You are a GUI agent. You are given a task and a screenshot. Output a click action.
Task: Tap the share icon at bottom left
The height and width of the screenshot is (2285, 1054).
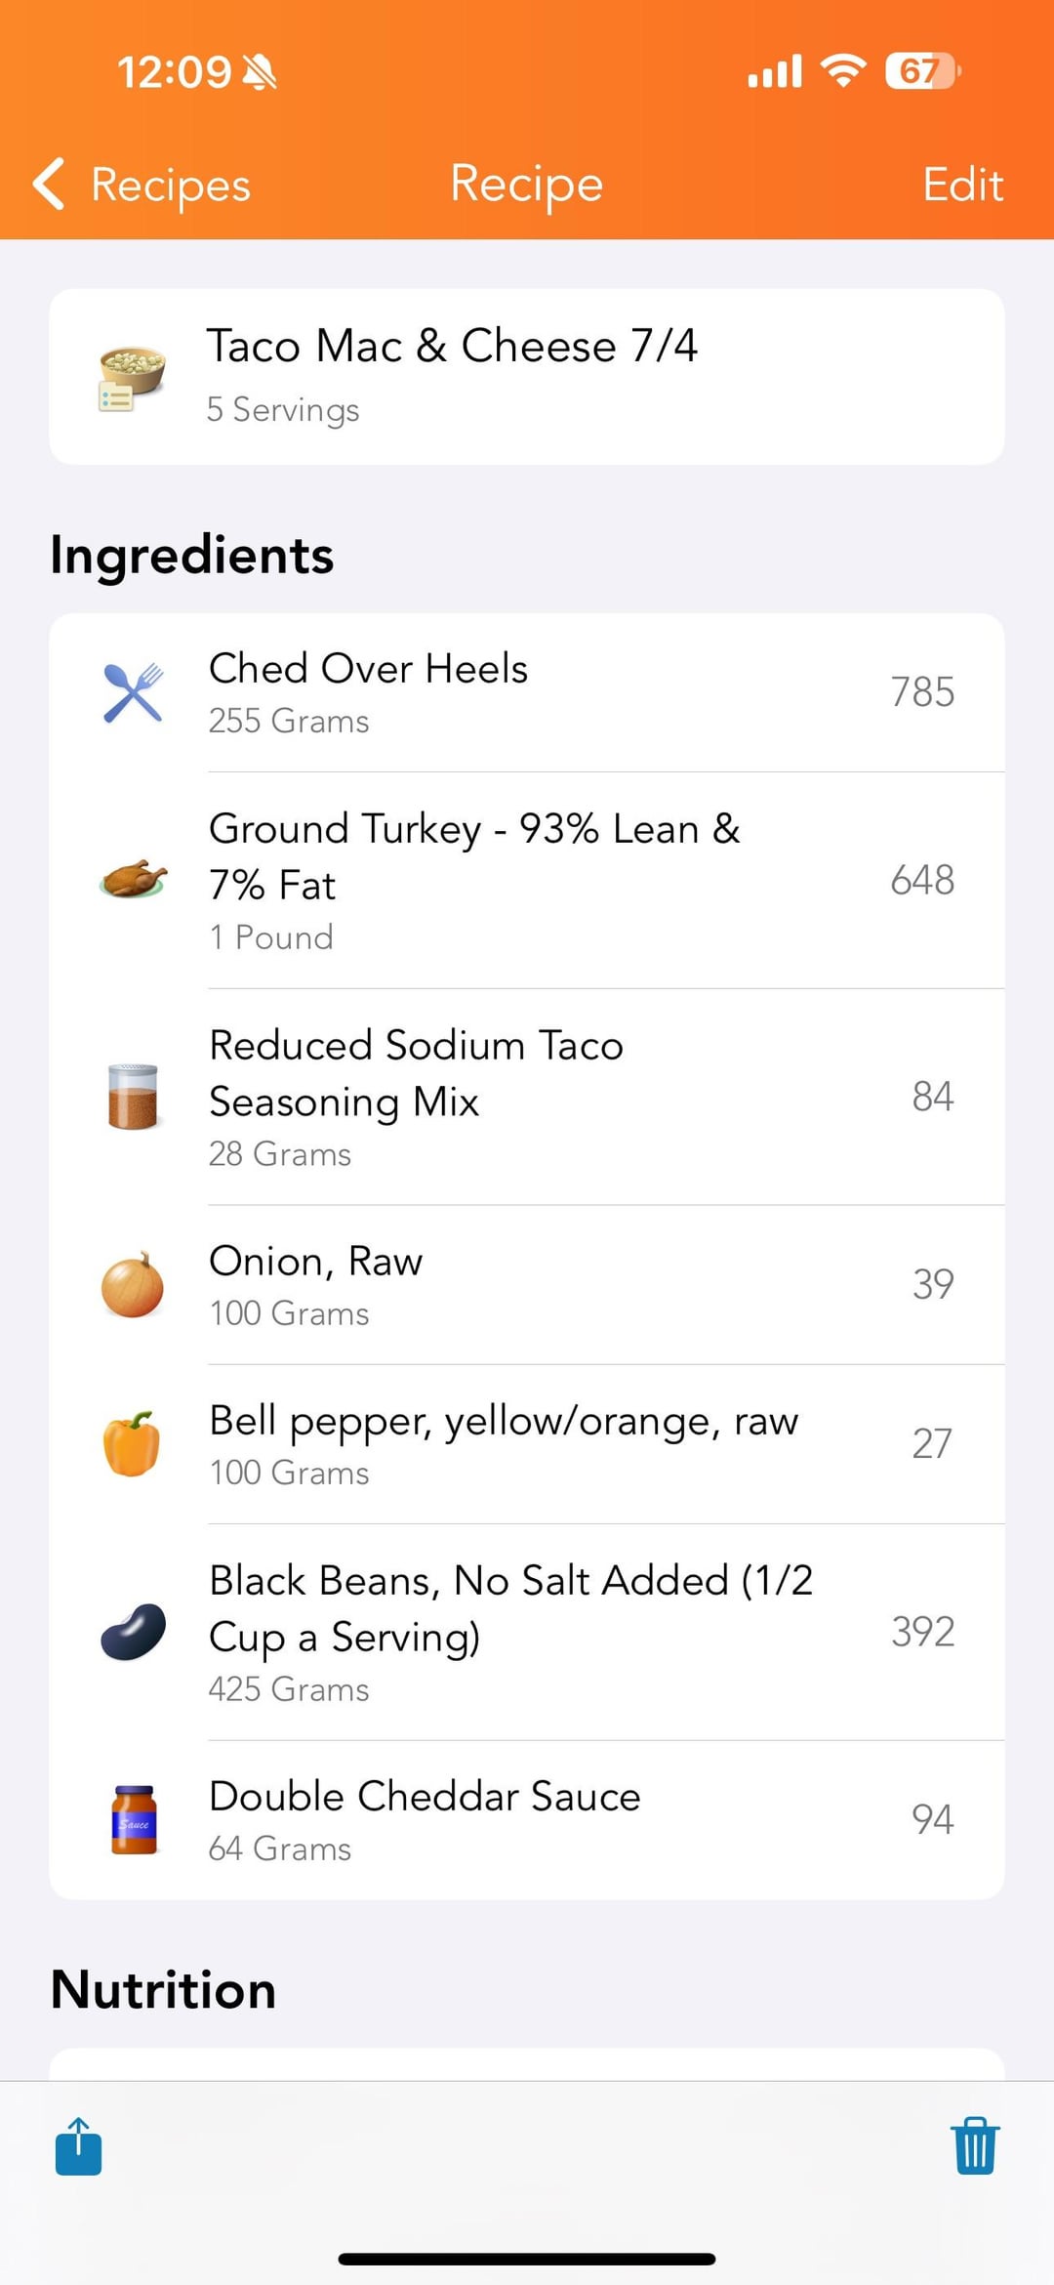click(x=78, y=2146)
